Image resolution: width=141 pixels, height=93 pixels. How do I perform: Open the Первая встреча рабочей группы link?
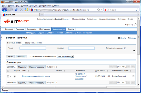(x=36, y=76)
